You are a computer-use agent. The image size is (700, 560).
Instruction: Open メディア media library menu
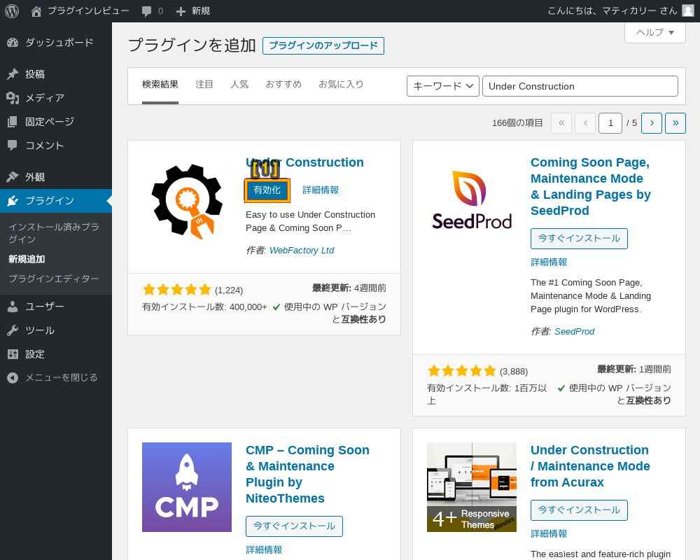point(56,98)
